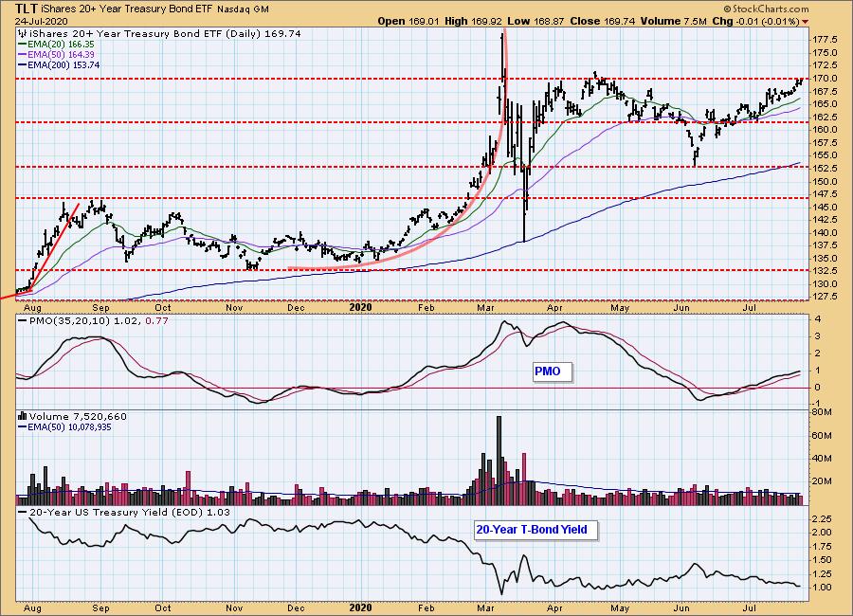Click the black line swatch beside PMO(35,20,10)
Image resolution: width=853 pixels, height=616 pixels.
click(x=23, y=321)
